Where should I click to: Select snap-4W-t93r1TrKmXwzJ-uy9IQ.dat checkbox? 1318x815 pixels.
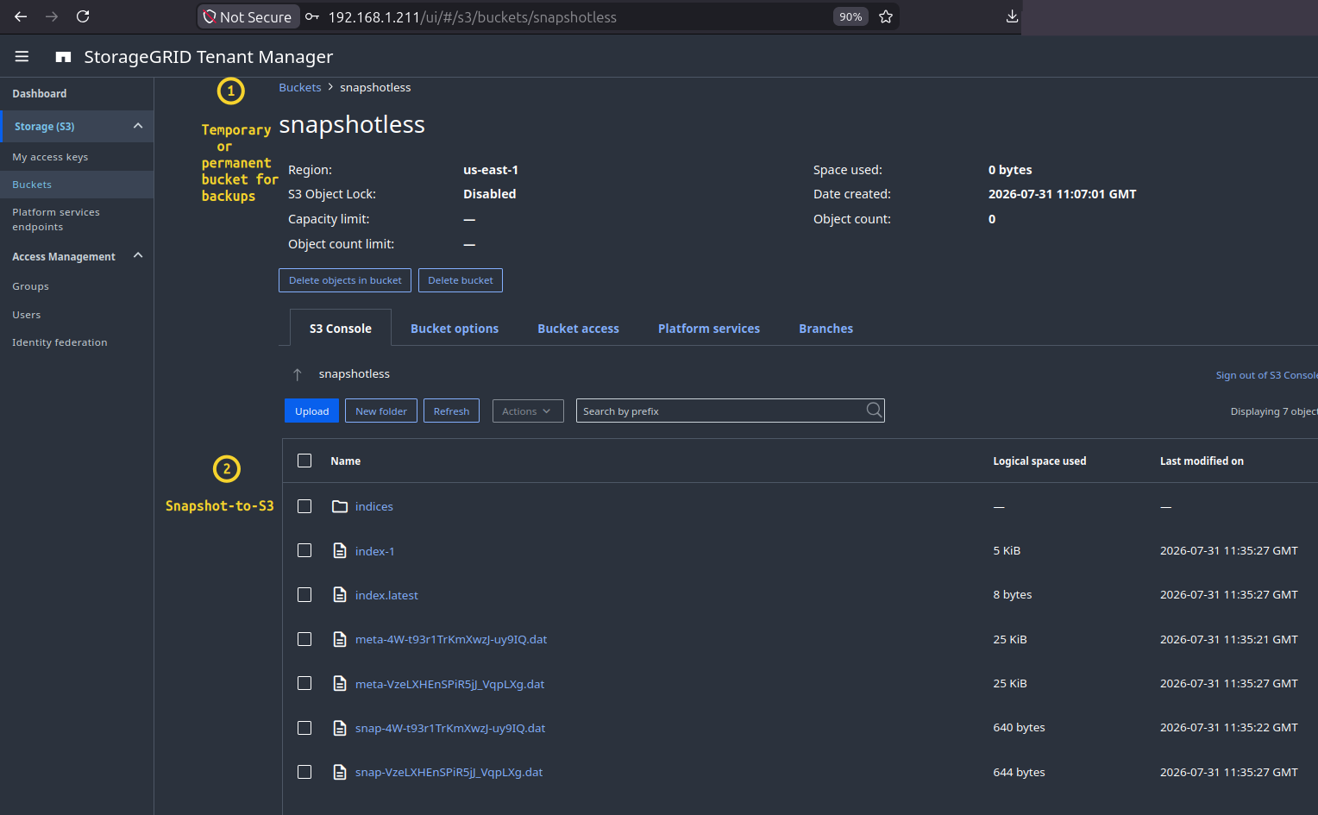pos(304,728)
